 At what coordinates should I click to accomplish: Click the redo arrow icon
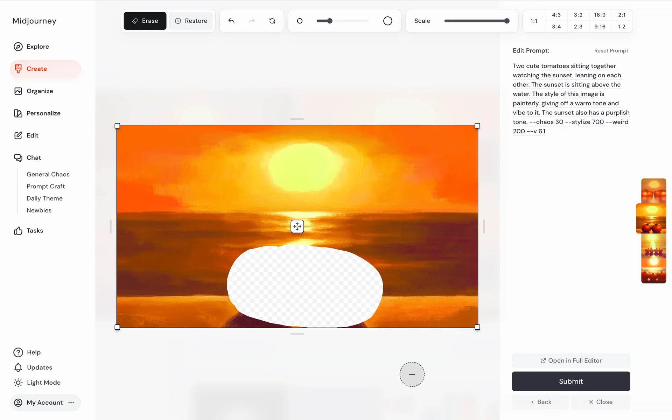252,21
